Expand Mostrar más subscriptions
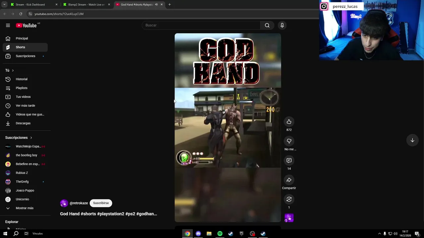Image resolution: width=424 pixels, height=238 pixels. coord(25,208)
